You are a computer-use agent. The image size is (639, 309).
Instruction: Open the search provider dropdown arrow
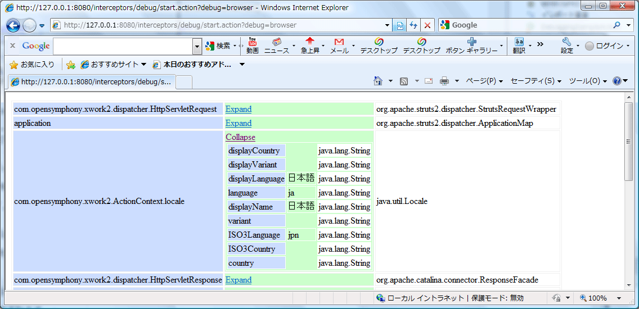[x=628, y=25]
